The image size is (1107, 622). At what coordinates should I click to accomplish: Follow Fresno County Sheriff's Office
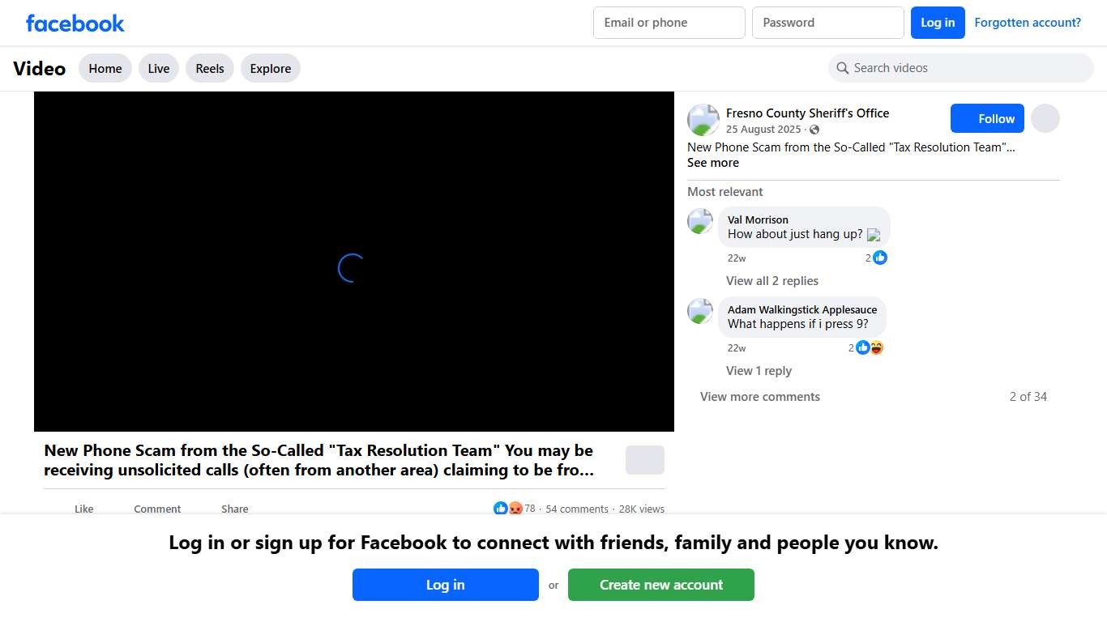[x=987, y=119]
